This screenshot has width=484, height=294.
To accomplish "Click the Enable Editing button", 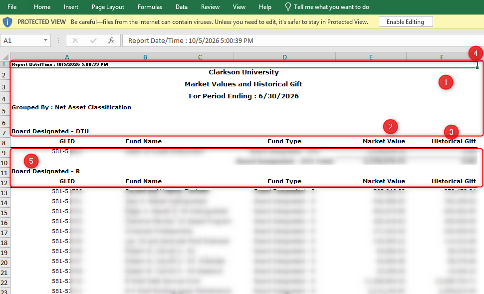I will (406, 21).
